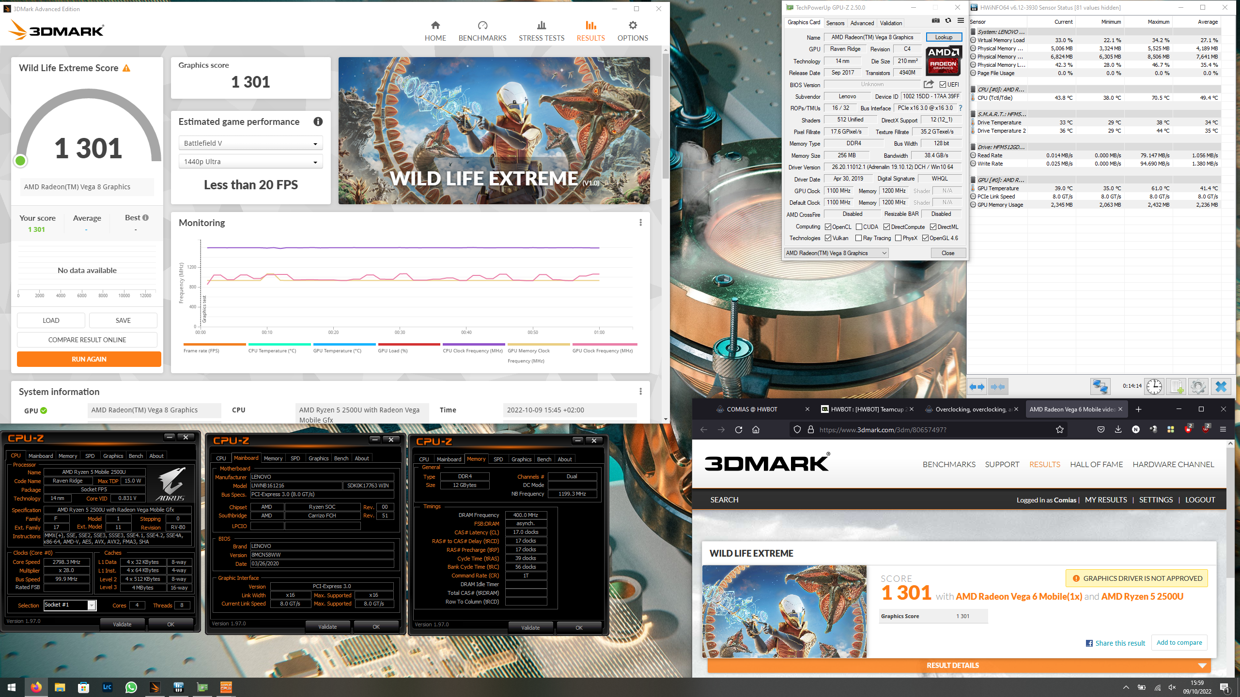Viewport: 1240px width, 697px height.
Task: Reload page in Firefox
Action: coord(739,430)
